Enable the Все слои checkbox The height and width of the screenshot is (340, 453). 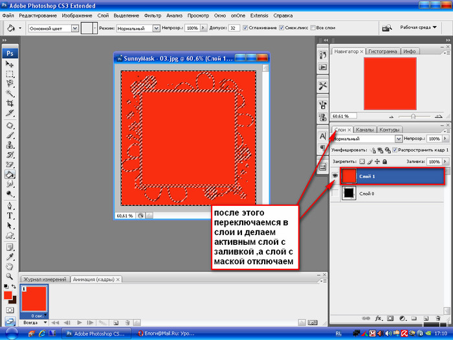pos(313,28)
